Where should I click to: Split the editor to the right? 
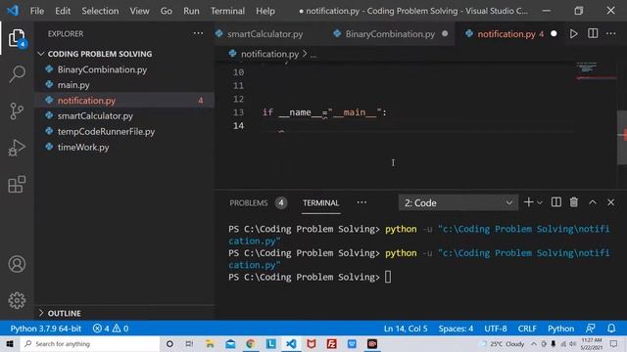[x=593, y=34]
